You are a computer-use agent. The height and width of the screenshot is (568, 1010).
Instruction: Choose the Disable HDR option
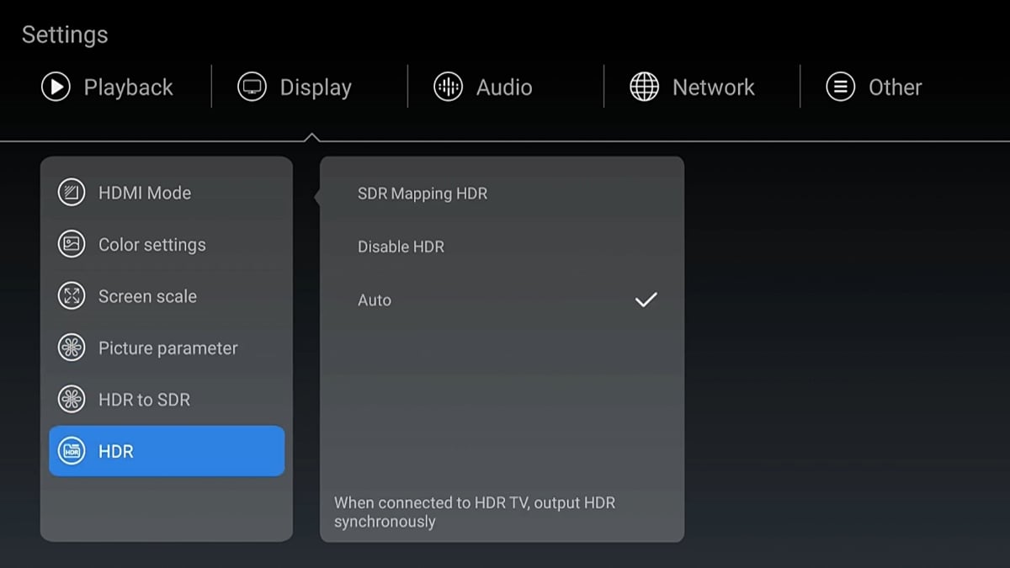(x=502, y=247)
